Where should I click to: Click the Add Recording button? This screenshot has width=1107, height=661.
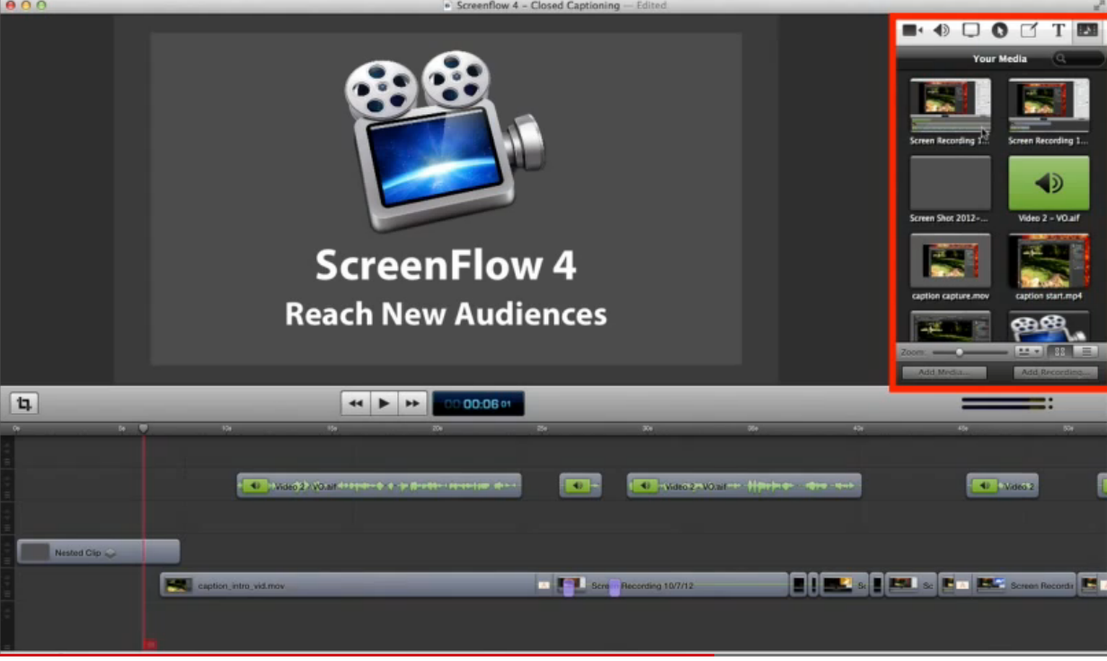[x=1055, y=372]
